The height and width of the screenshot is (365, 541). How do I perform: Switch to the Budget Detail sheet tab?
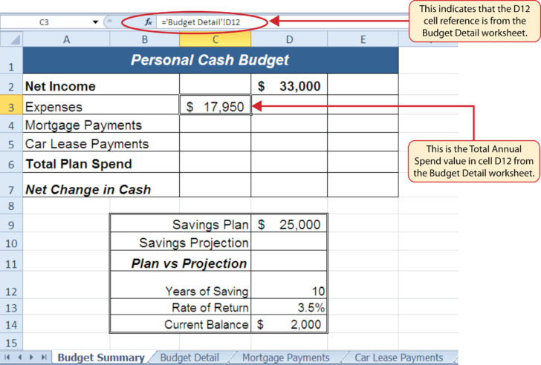coord(189,358)
